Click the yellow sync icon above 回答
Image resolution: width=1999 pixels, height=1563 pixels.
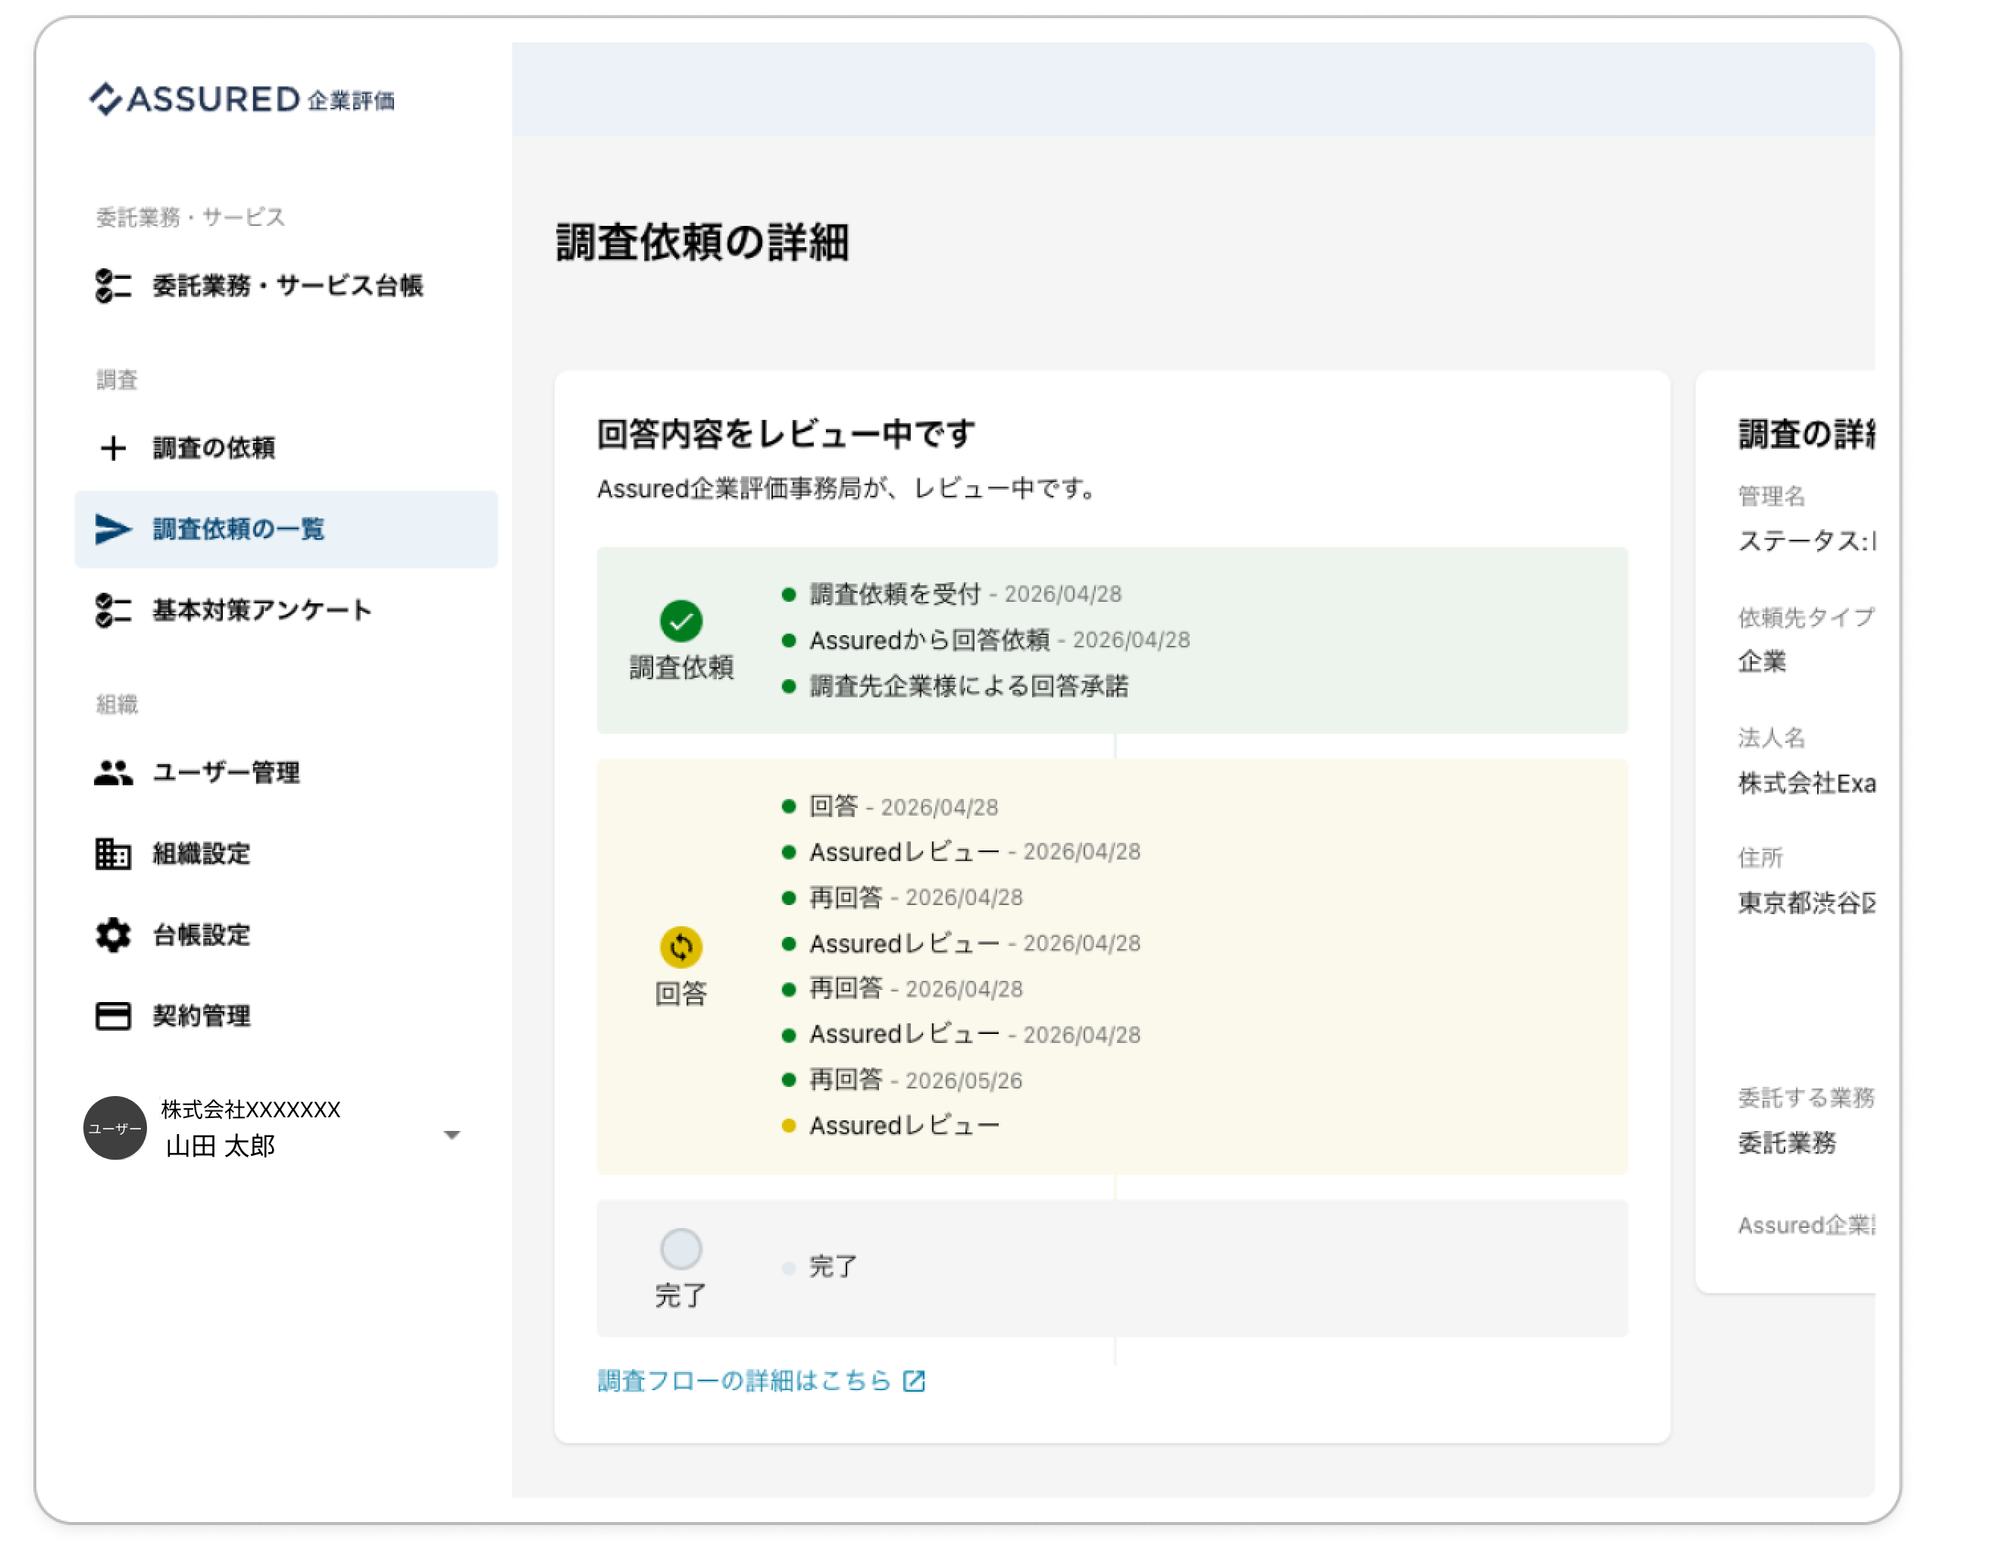pos(682,948)
